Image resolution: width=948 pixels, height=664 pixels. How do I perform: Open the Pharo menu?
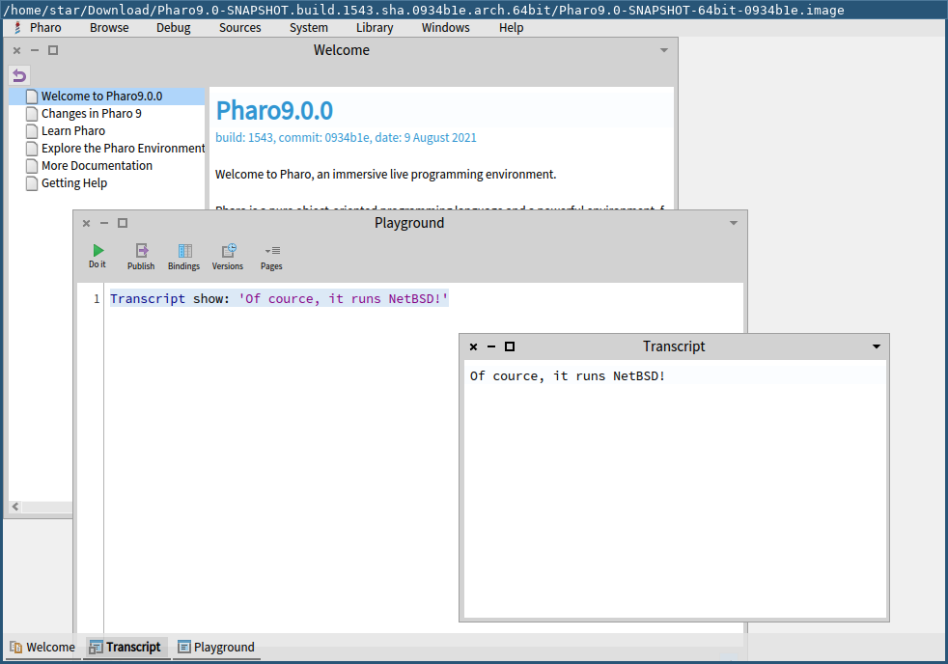[45, 28]
